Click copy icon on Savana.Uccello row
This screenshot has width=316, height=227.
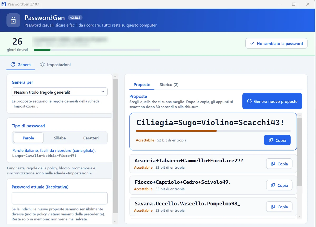[x=273, y=207]
